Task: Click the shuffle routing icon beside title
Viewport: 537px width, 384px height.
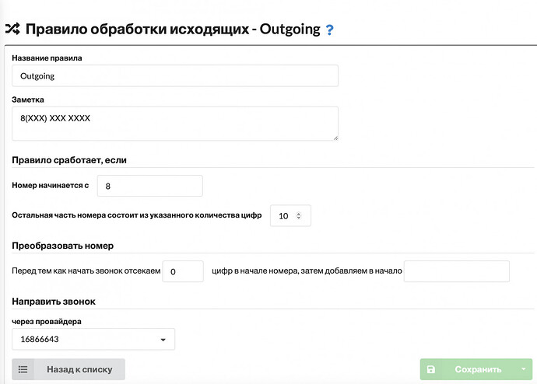Action: click(x=12, y=29)
